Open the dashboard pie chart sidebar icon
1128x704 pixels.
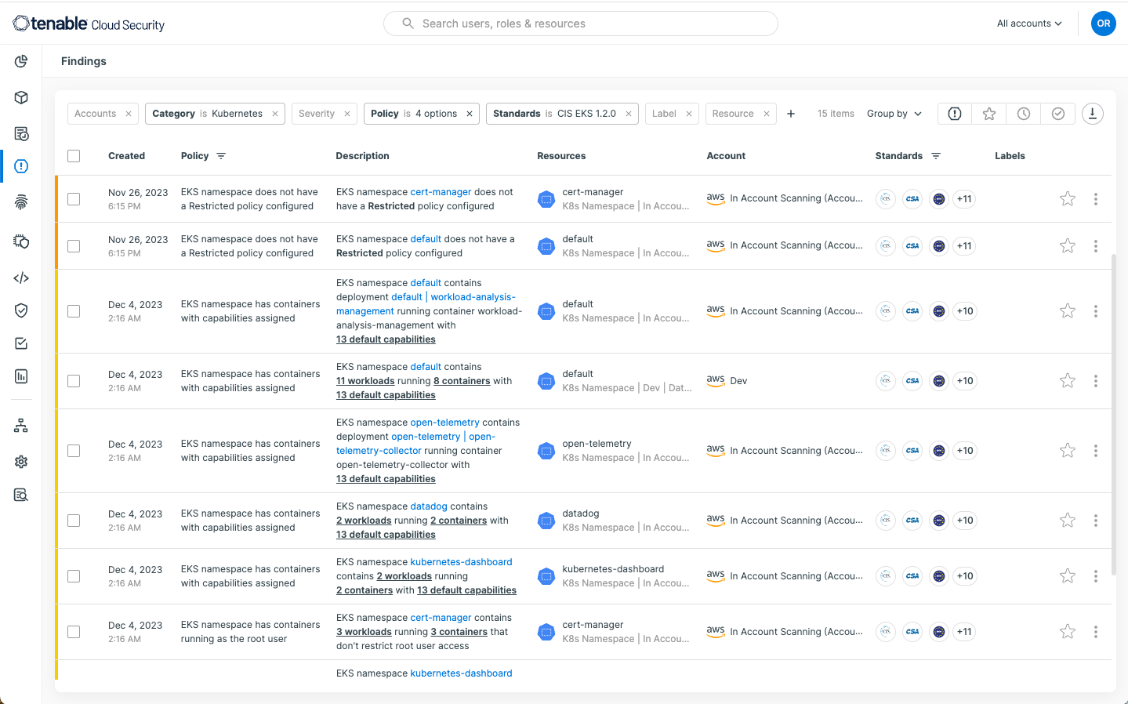click(x=21, y=61)
